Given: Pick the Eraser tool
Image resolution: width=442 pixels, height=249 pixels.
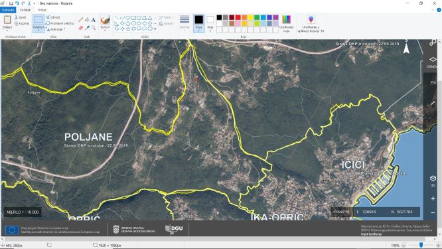Looking at the screenshot, I should pyautogui.click(x=80, y=28).
